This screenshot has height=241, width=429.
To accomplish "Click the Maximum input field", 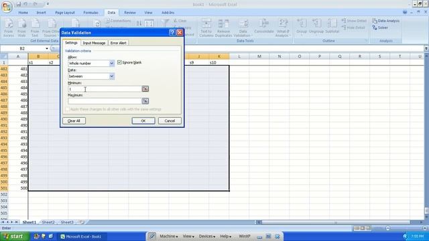I will point(105,101).
